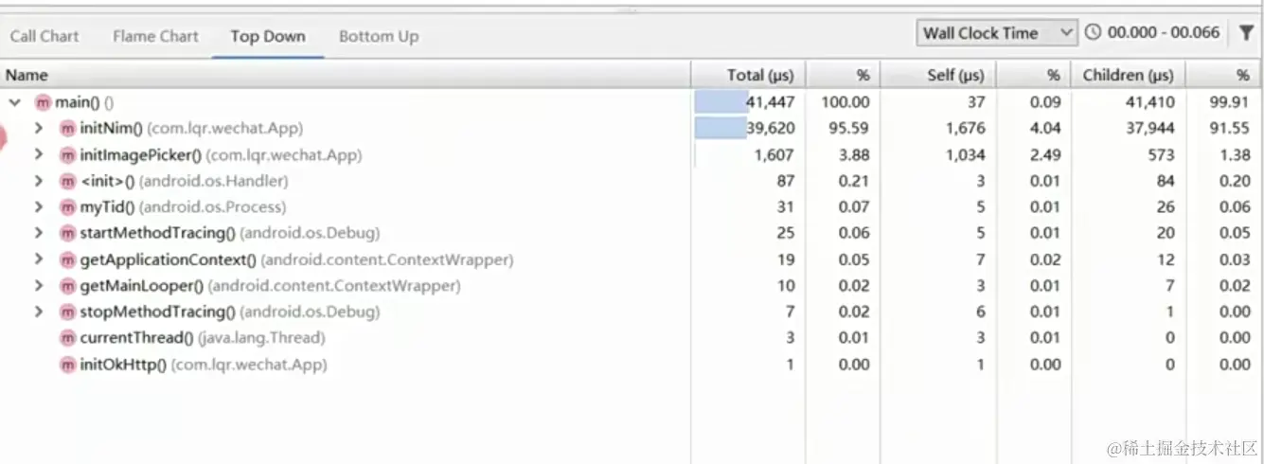
Task: Click the filter funnel icon
Action: [x=1246, y=33]
